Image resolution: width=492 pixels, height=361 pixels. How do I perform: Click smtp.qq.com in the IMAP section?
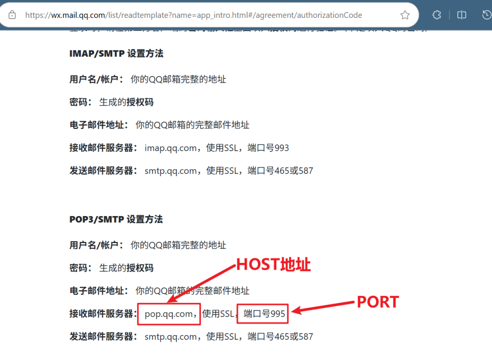coord(171,171)
